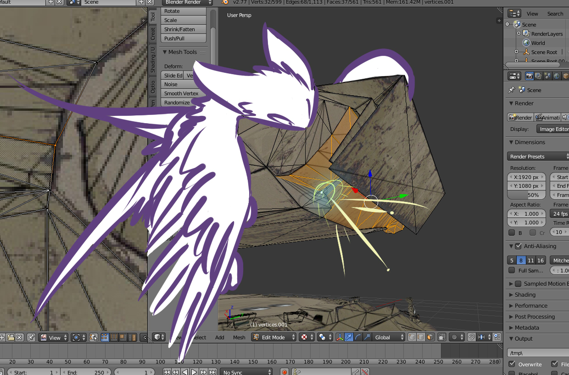Select UV island selection mode
The image size is (569, 375).
click(132, 337)
